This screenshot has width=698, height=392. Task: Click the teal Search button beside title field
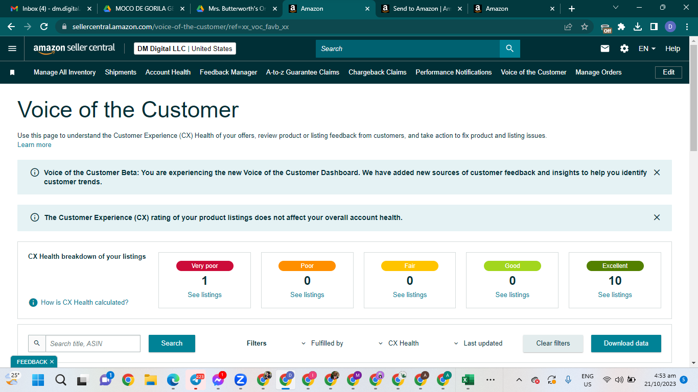[172, 344]
